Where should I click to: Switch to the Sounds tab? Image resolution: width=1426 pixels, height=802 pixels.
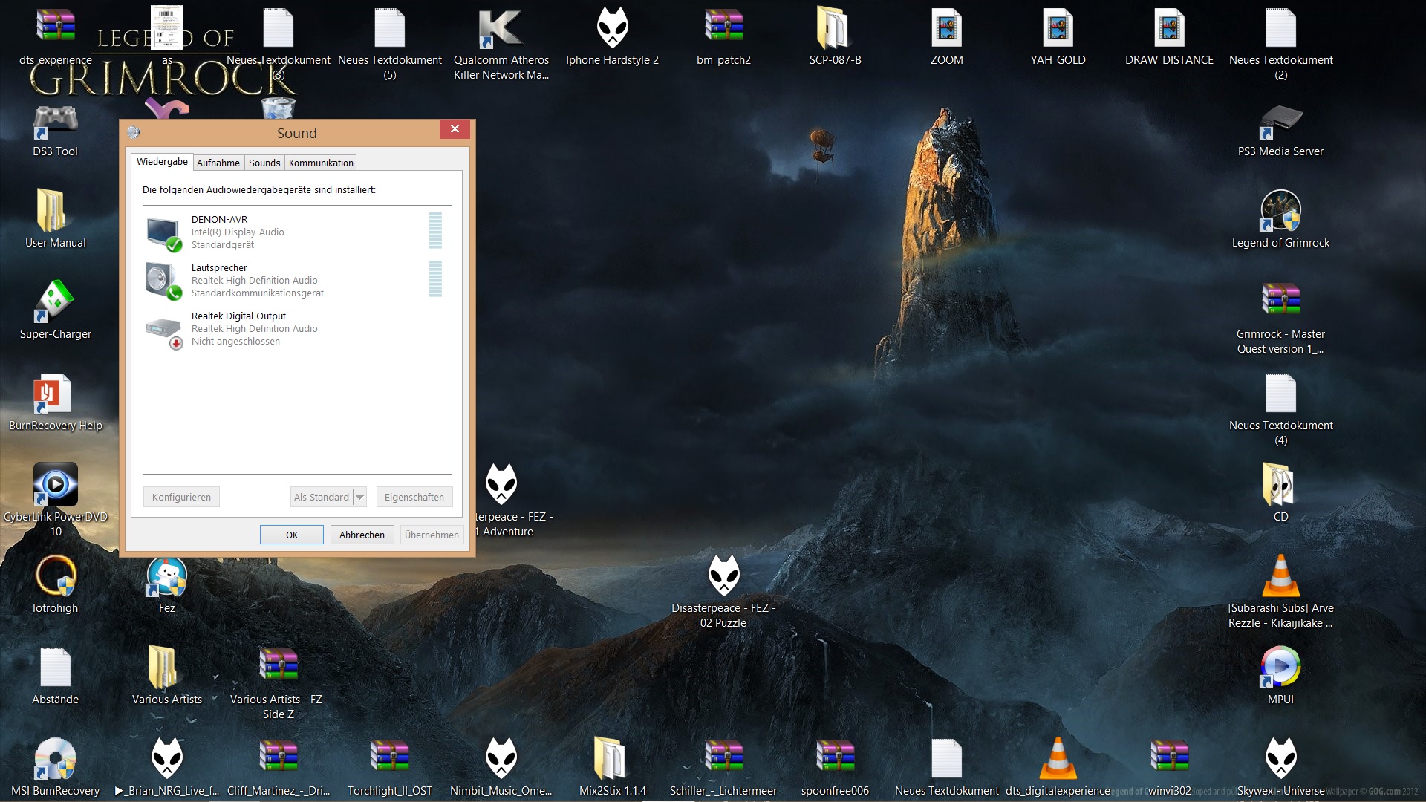tap(264, 163)
